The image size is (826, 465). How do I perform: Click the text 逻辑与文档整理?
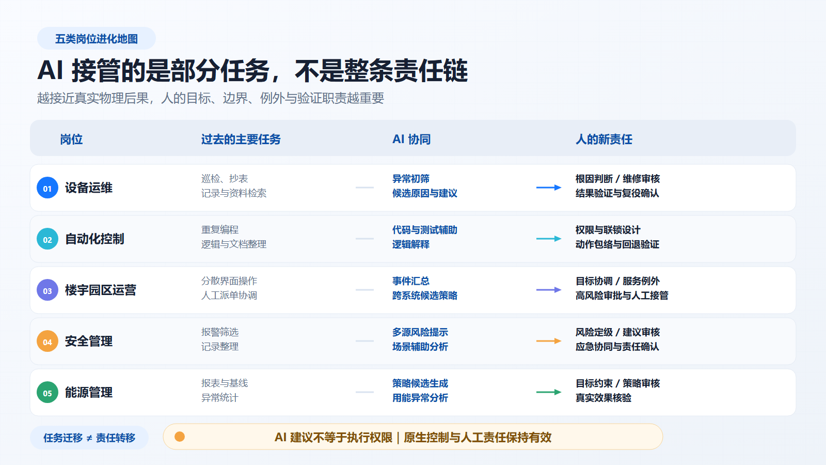coord(234,244)
